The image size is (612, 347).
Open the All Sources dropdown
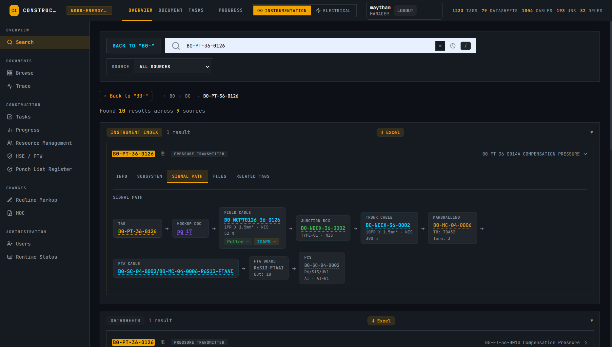tap(173, 67)
